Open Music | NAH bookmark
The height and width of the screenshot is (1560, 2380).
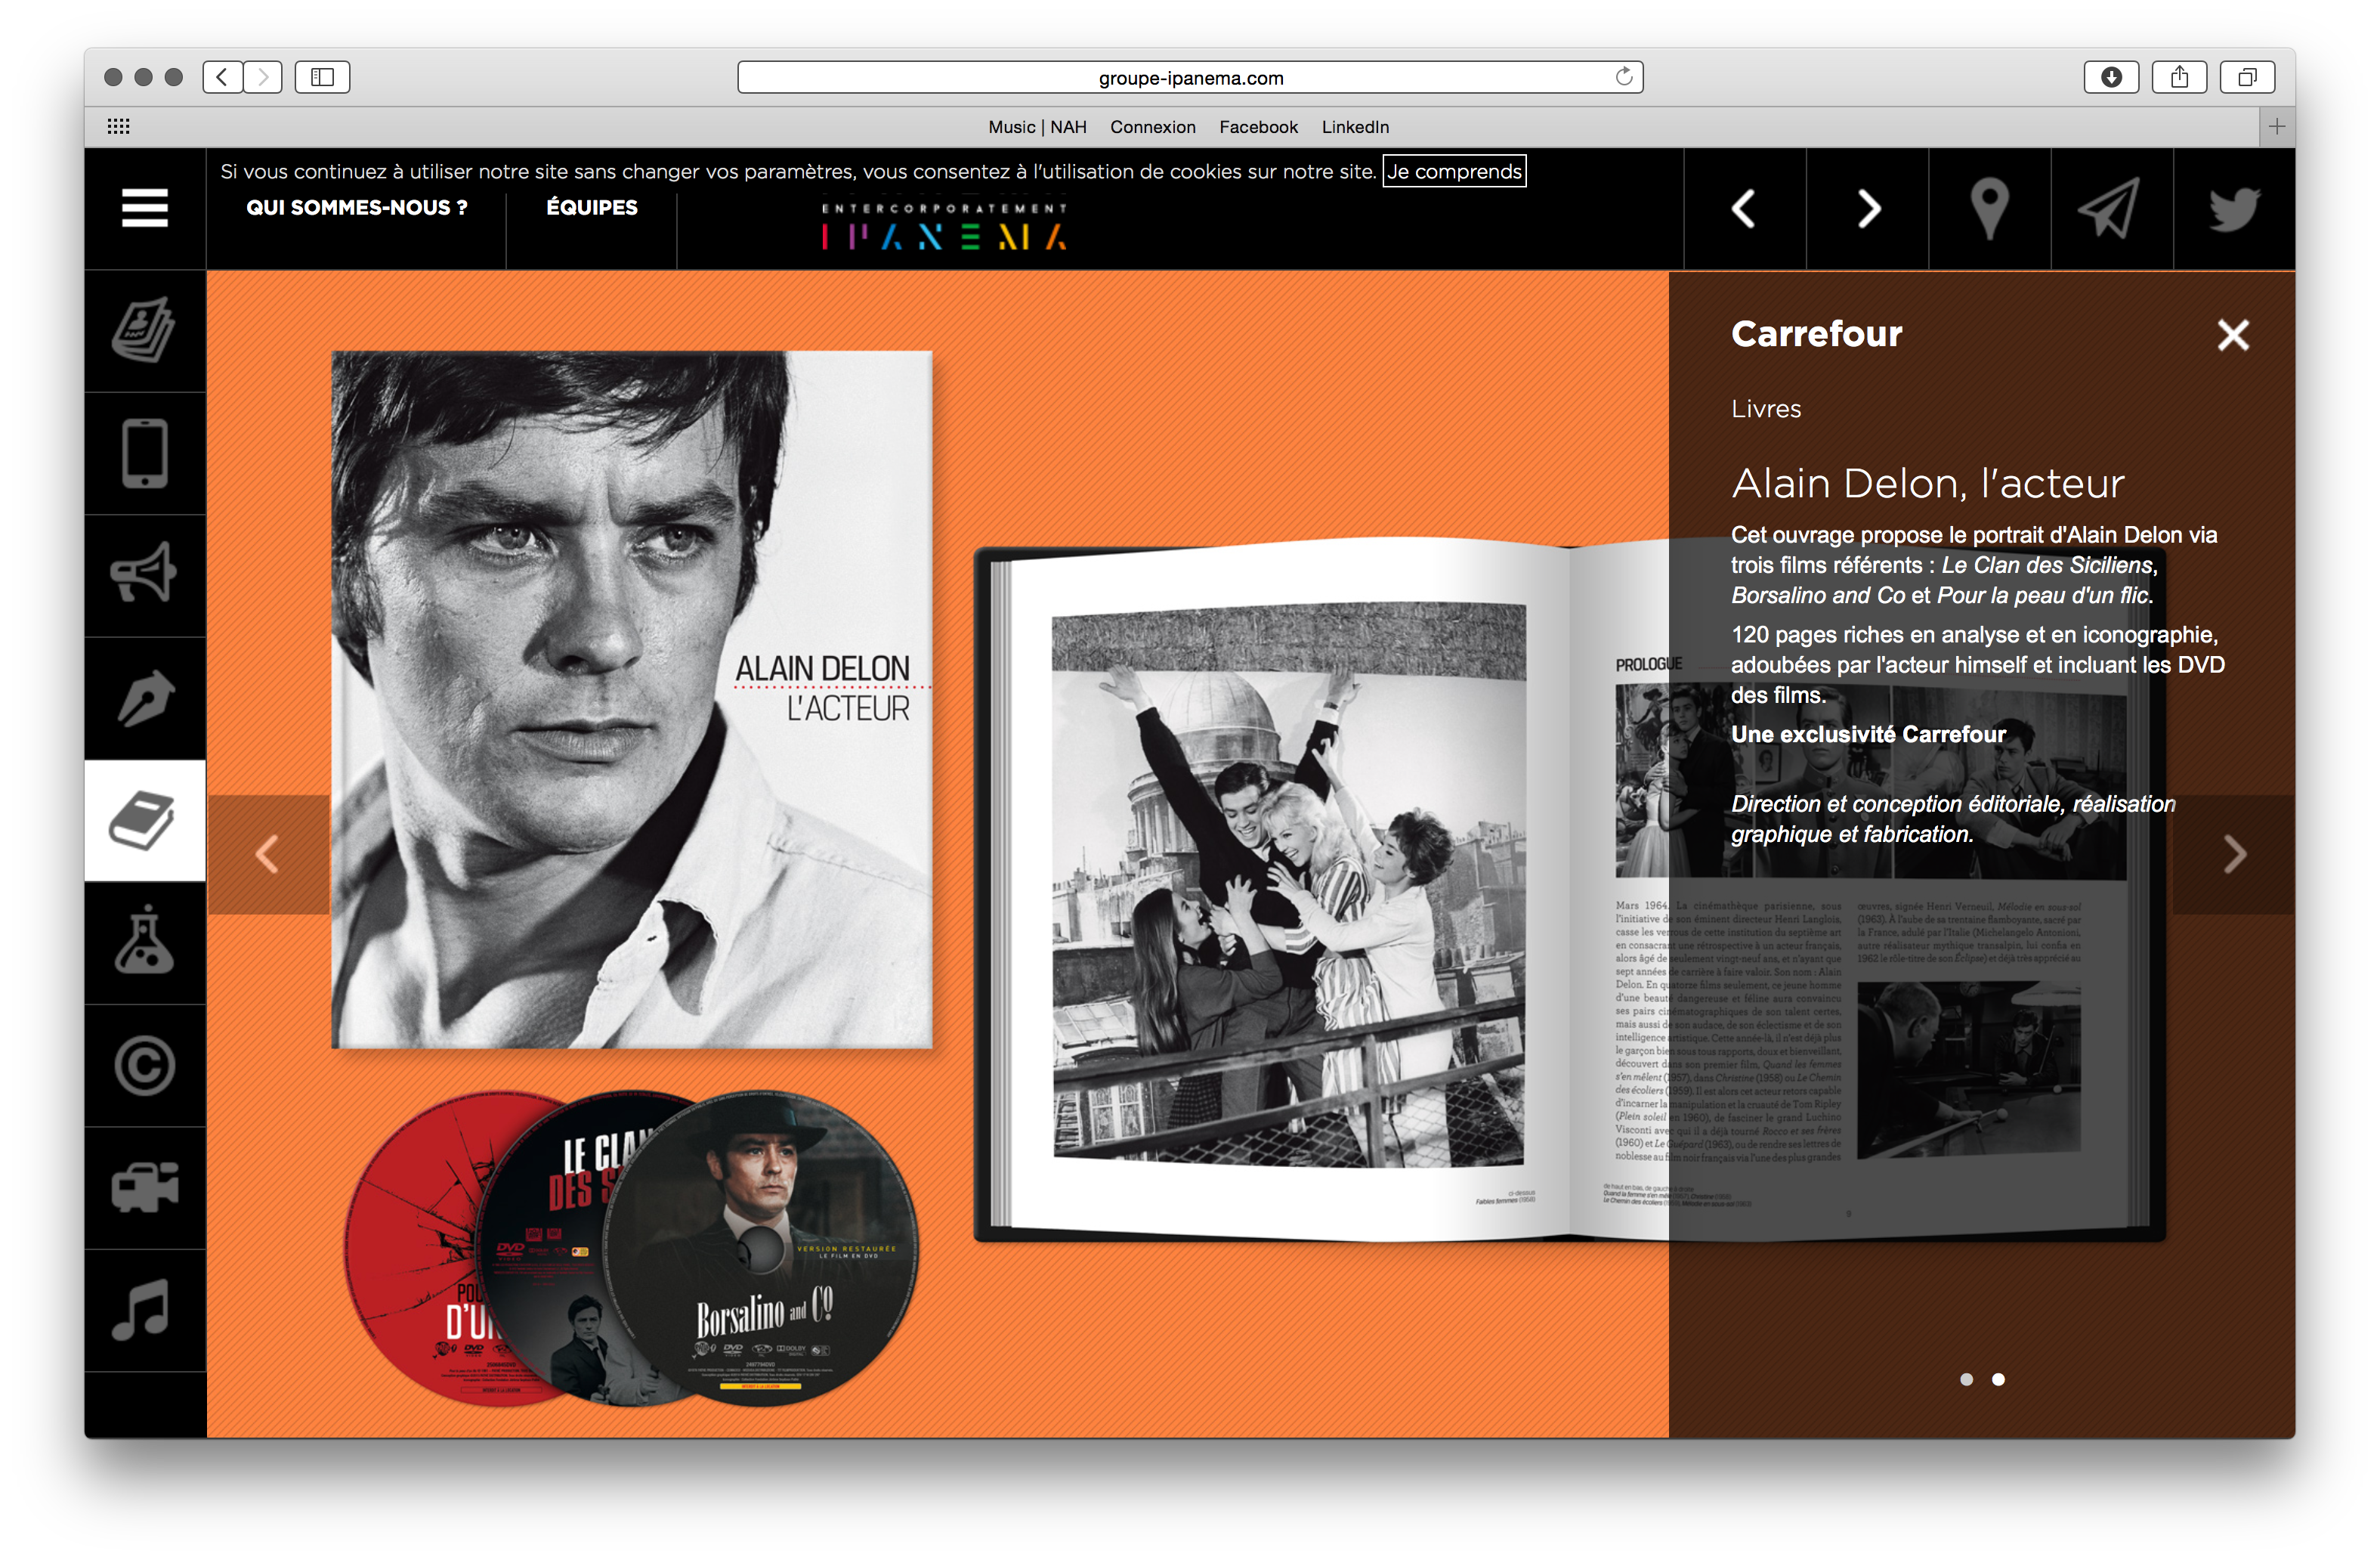tap(1037, 127)
